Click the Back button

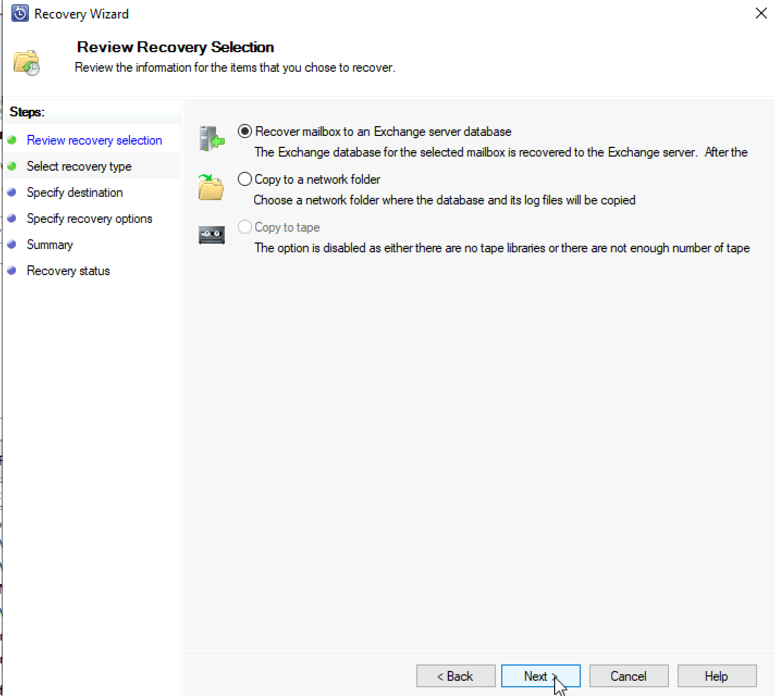pos(456,676)
